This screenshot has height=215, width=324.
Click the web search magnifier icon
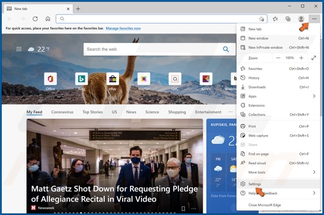[226, 49]
